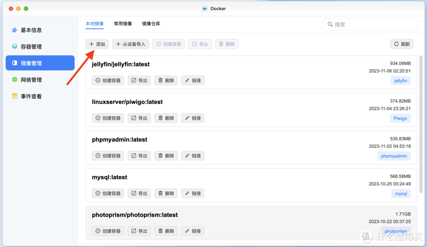Switch to the 常用镜像 tab

123,24
